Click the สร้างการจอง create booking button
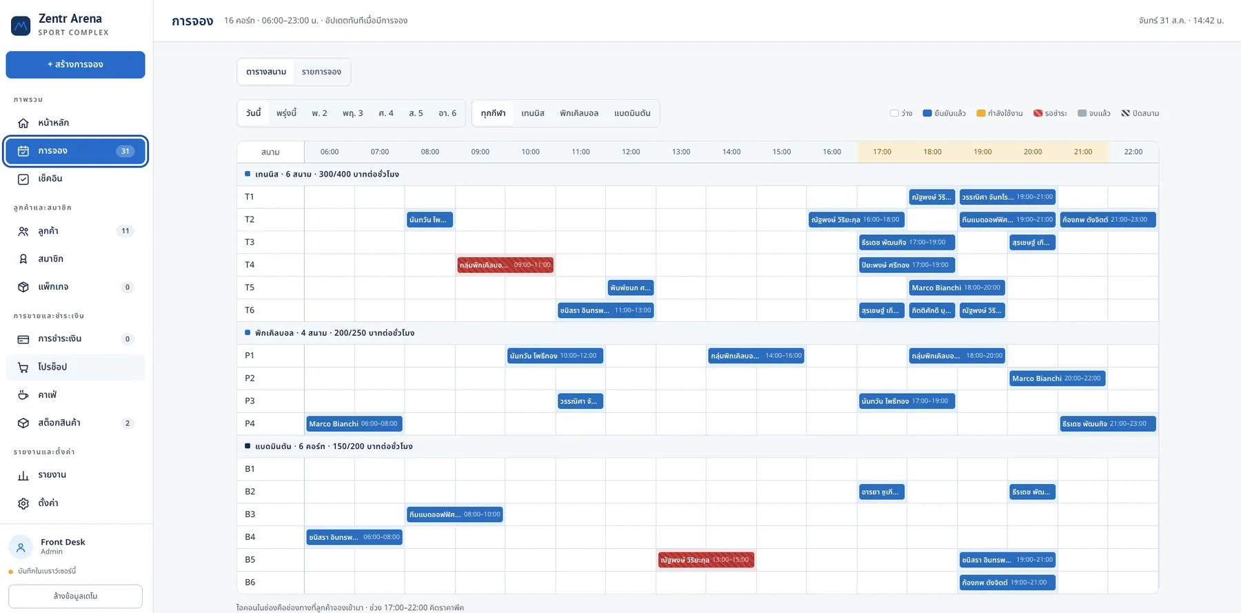 [75, 64]
